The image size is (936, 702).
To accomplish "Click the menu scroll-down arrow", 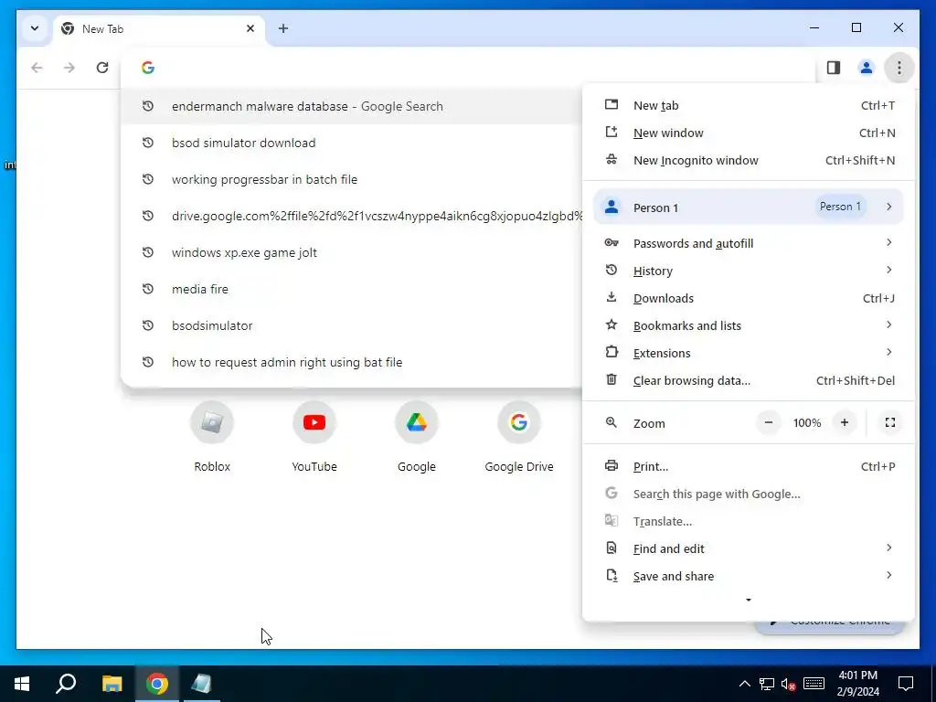I will click(749, 600).
